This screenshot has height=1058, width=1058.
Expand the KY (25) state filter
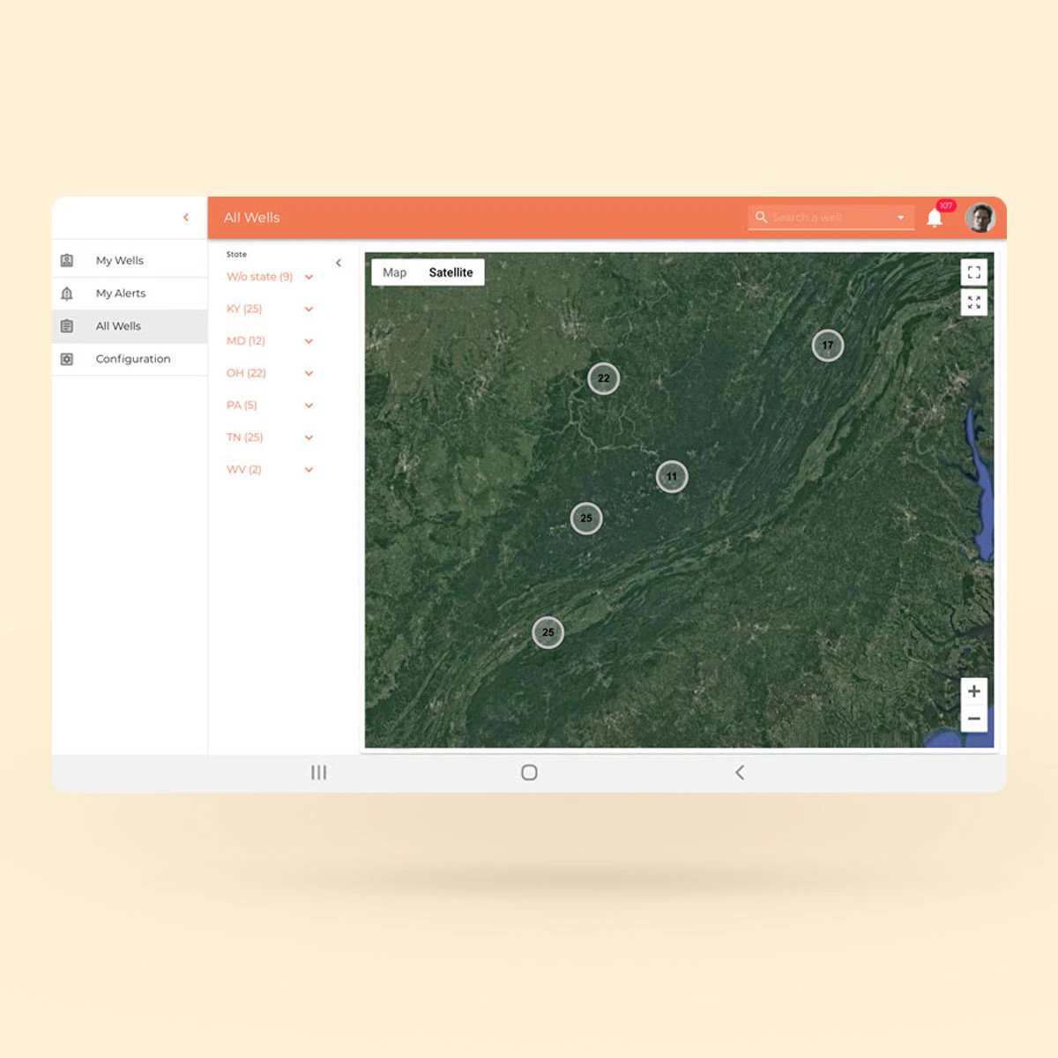pos(309,309)
